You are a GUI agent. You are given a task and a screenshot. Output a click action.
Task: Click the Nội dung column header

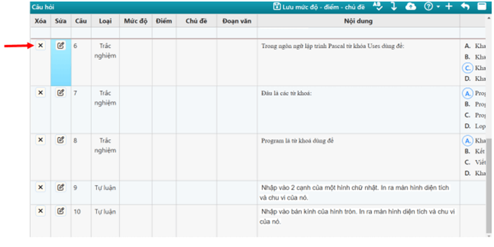(358, 21)
